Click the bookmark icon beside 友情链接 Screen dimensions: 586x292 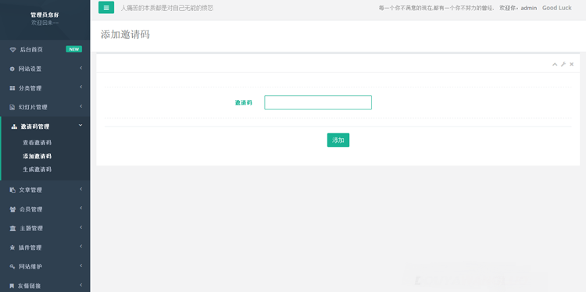[12, 287]
